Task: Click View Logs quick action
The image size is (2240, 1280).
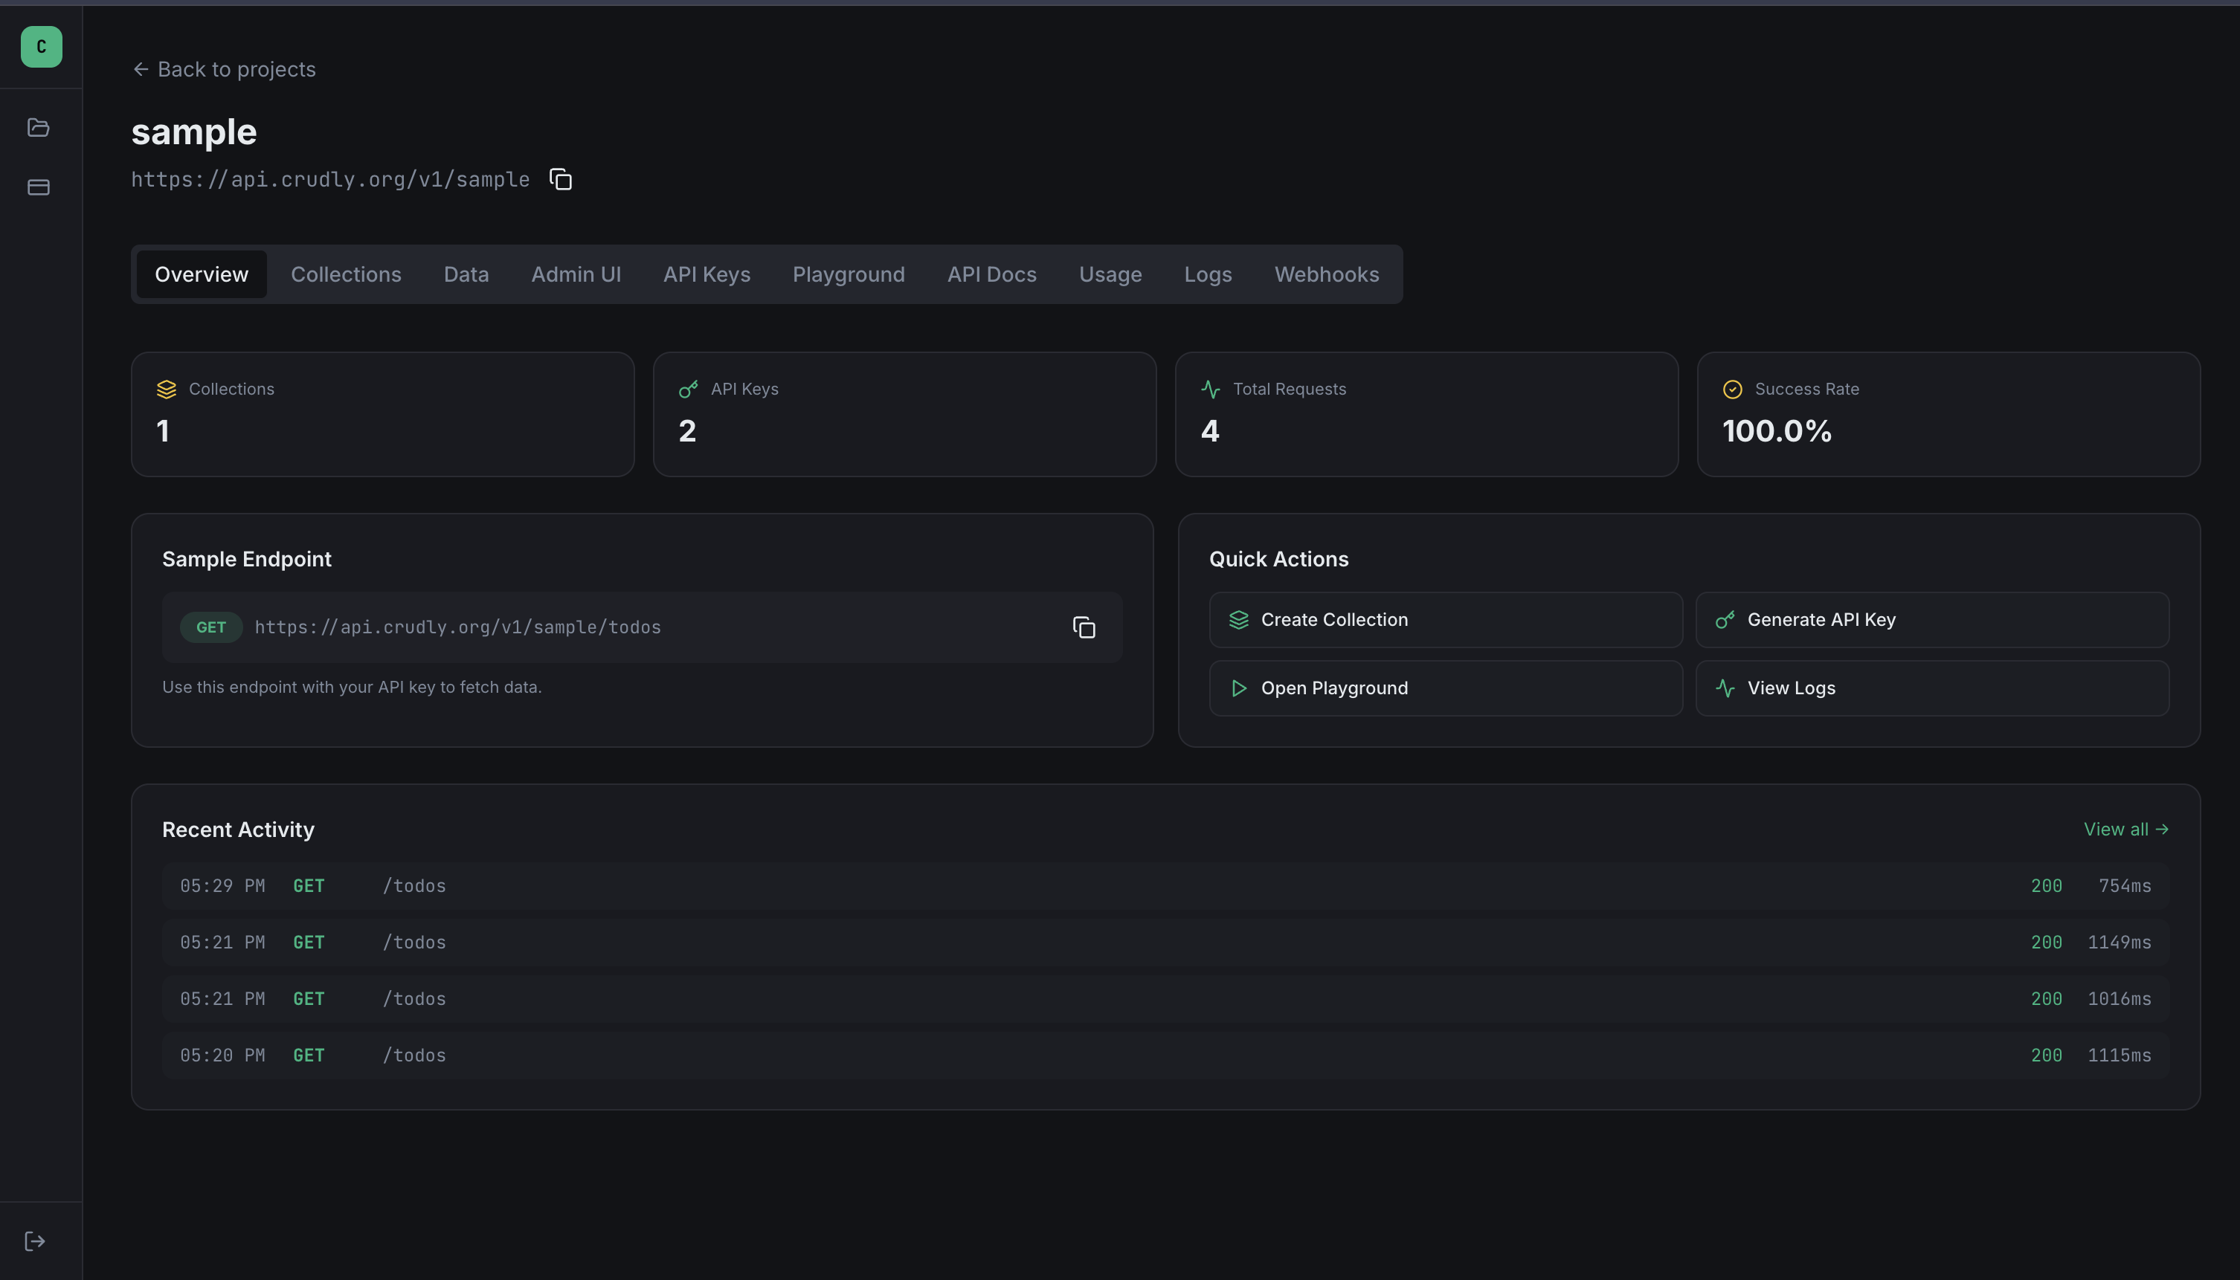Action: [x=1932, y=688]
